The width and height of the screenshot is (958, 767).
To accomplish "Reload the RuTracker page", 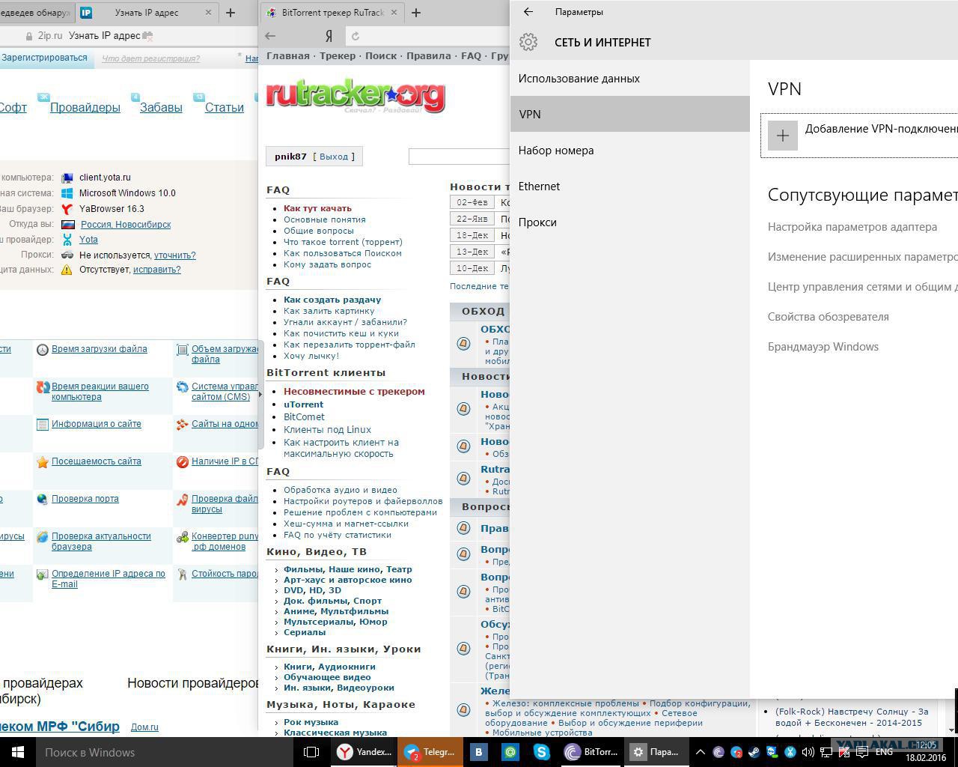I will coord(356,35).
